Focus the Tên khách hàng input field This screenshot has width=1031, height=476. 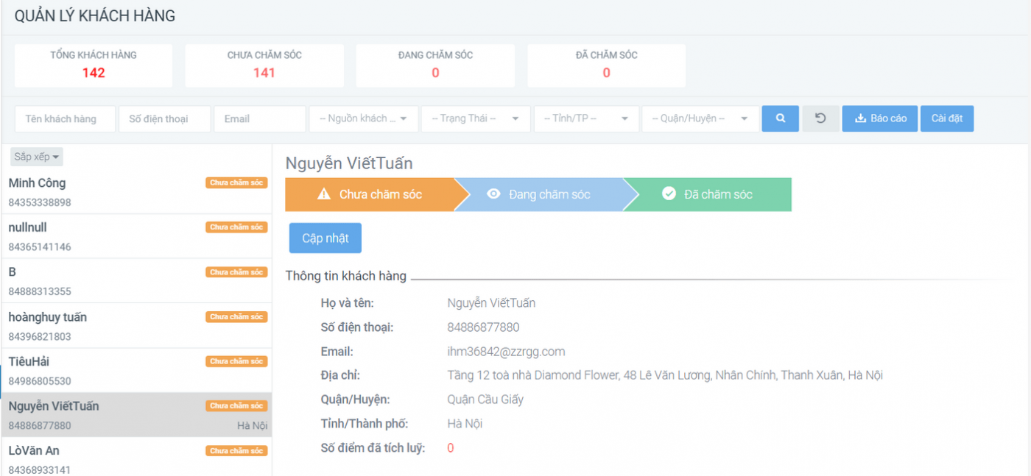coord(65,118)
